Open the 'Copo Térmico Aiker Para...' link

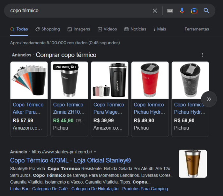(28, 108)
